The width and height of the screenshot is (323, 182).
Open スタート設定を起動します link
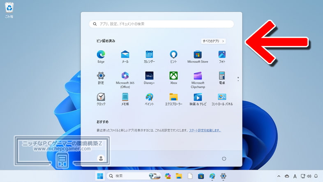click(205, 130)
